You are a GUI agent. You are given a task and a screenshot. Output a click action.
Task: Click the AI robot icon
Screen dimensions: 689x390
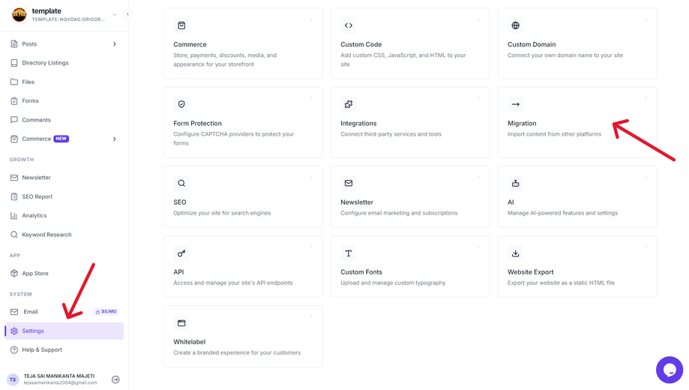(515, 183)
